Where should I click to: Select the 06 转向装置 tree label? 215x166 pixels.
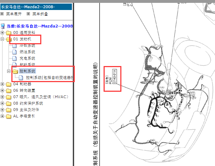[24, 90]
